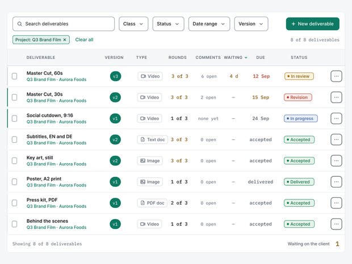Screen dimensions: 352x264
Task: Click the Revision status badge
Action: pyautogui.click(x=298, y=97)
